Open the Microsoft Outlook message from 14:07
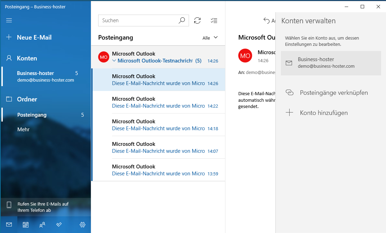Image resolution: width=386 pixels, height=233 pixels. tap(158, 147)
